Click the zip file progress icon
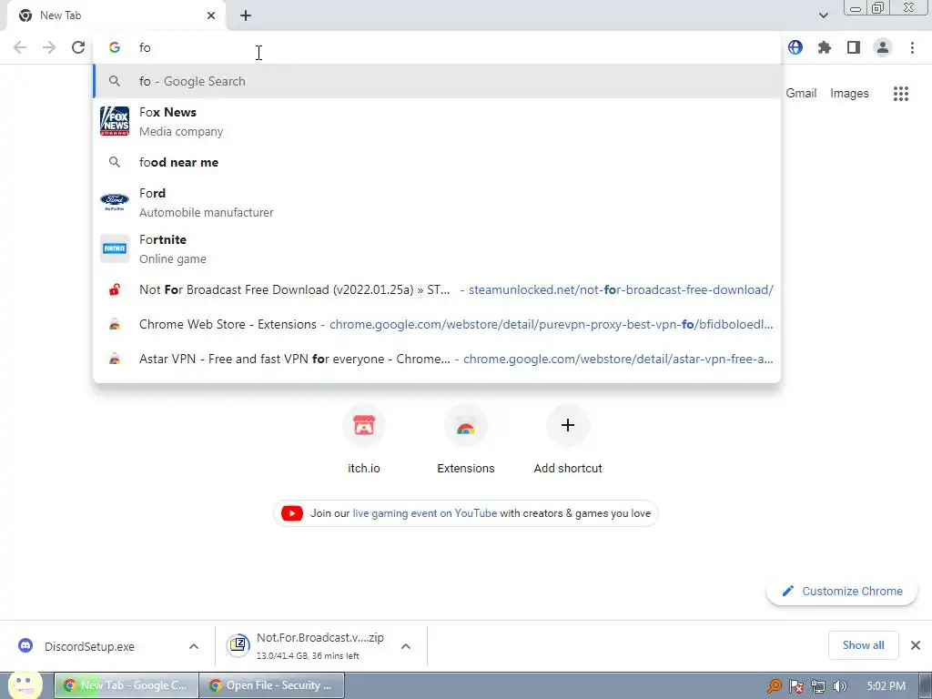 click(x=238, y=645)
